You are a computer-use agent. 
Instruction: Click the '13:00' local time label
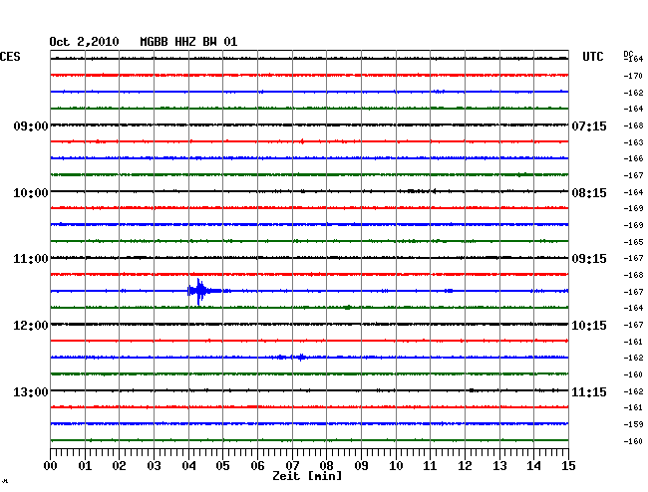tap(31, 391)
